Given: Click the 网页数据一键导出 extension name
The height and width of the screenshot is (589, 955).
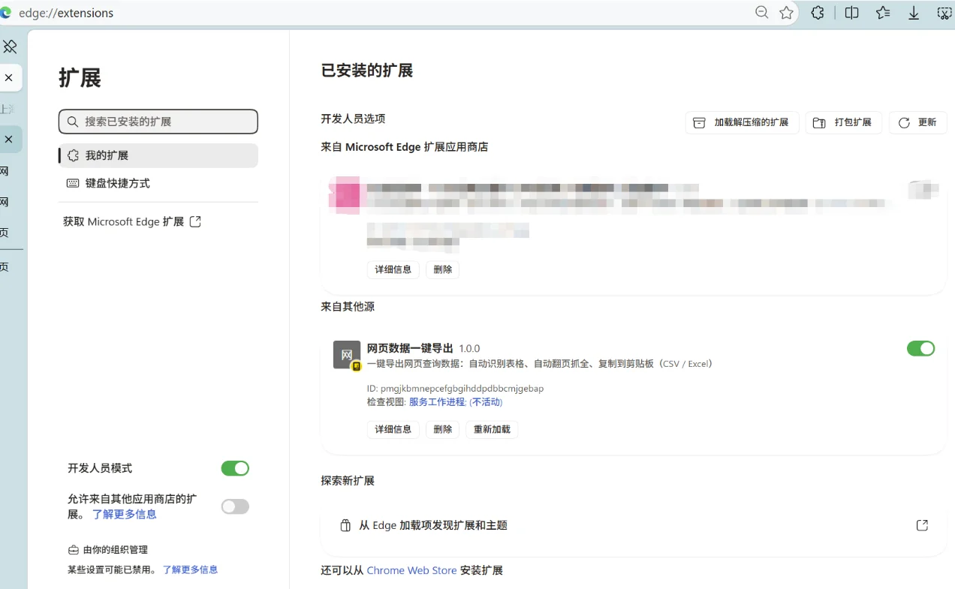Looking at the screenshot, I should [x=410, y=348].
